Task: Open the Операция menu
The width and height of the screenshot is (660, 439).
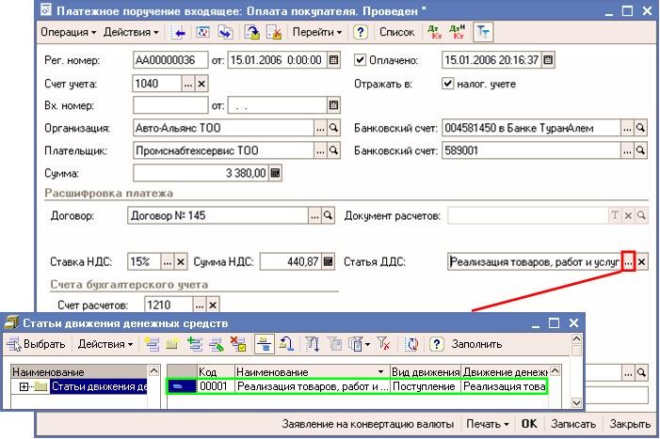Action: 69,32
